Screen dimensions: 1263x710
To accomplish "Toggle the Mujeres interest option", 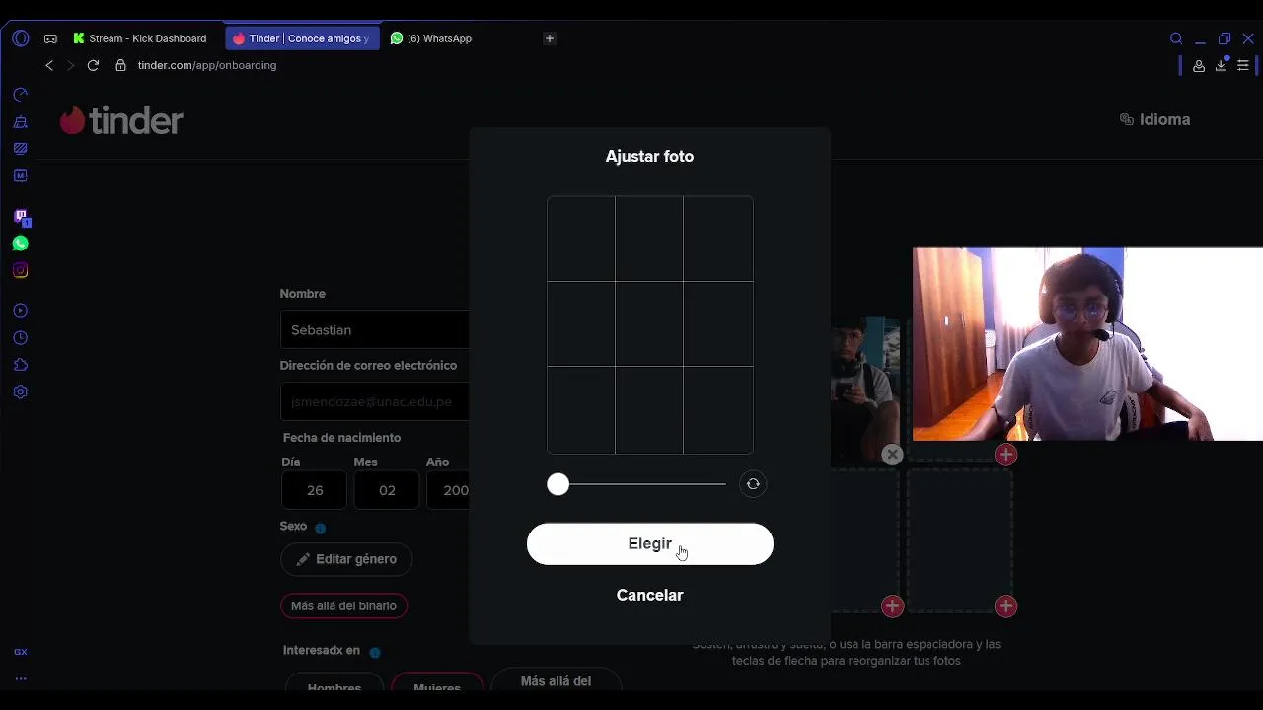I will tap(437, 682).
